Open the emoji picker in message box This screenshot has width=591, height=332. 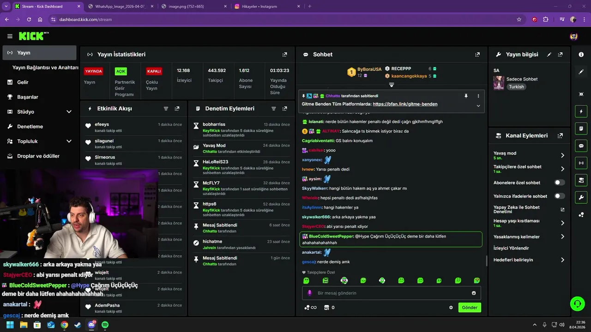(474, 293)
